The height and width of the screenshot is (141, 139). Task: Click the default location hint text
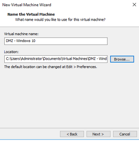point(51,67)
